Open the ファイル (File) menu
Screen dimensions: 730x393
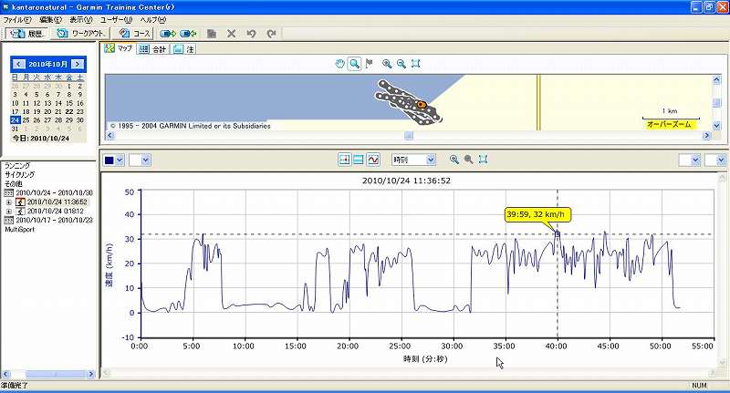(17, 20)
